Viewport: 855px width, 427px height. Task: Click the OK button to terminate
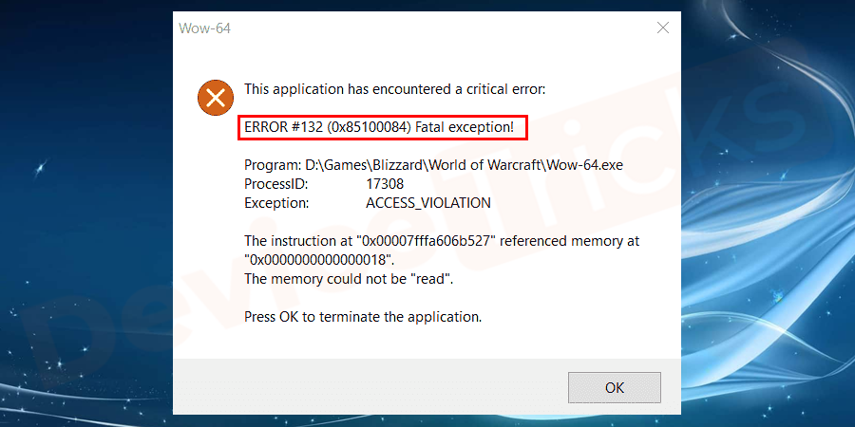point(614,388)
